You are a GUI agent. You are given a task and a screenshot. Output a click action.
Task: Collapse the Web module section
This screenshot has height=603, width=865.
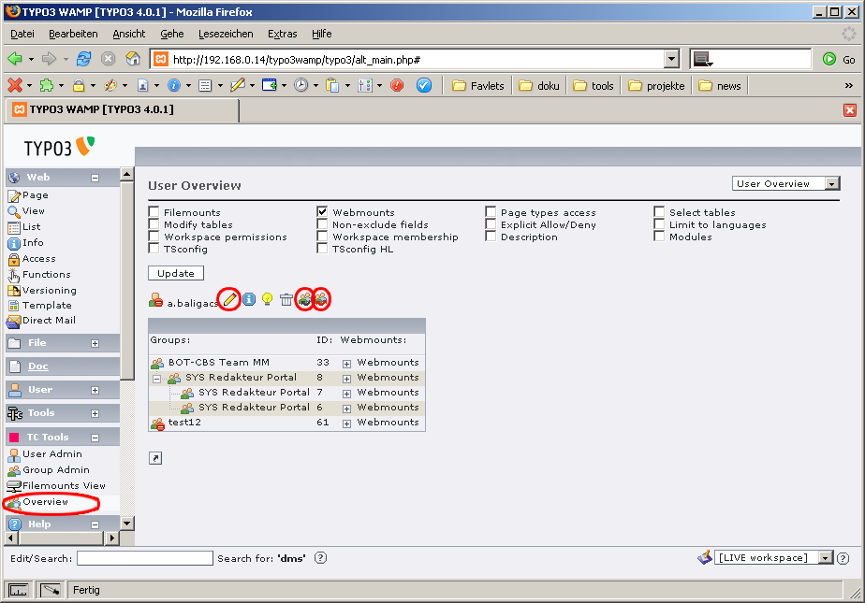pyautogui.click(x=95, y=178)
